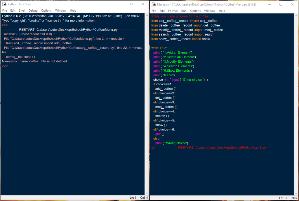Maximize the Python 3.6.2 Shell window
This screenshot has width=299, height=201.
click(131, 4)
